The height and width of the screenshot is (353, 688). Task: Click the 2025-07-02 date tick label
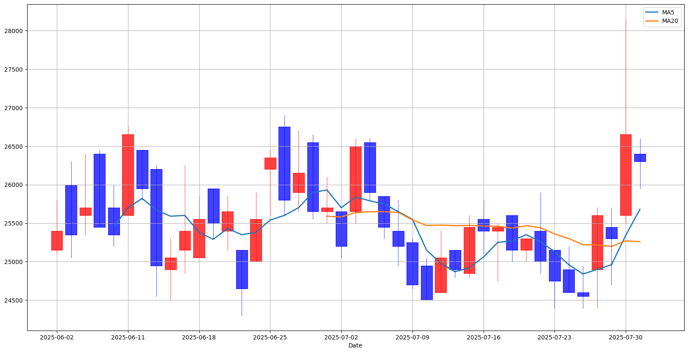point(341,337)
